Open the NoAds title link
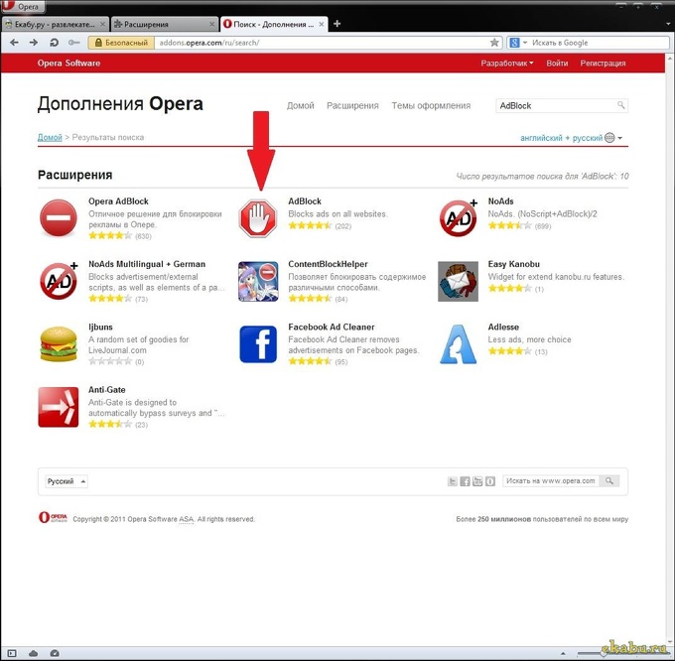The width and height of the screenshot is (675, 661). (500, 200)
